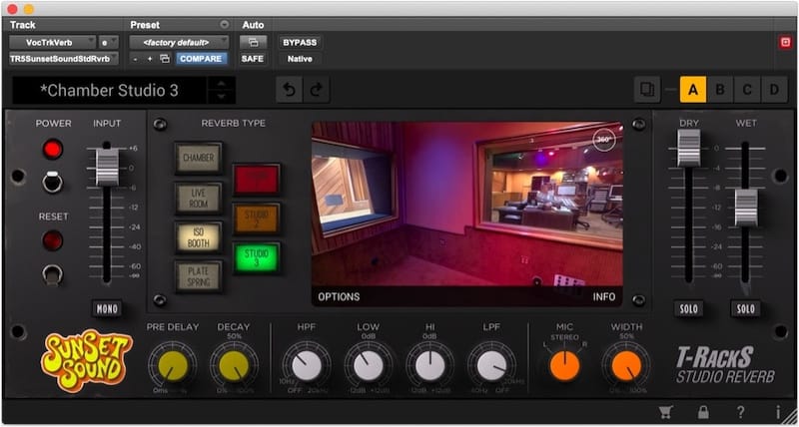This screenshot has width=799, height=427.
Task: Select preset slot B
Action: click(x=720, y=90)
